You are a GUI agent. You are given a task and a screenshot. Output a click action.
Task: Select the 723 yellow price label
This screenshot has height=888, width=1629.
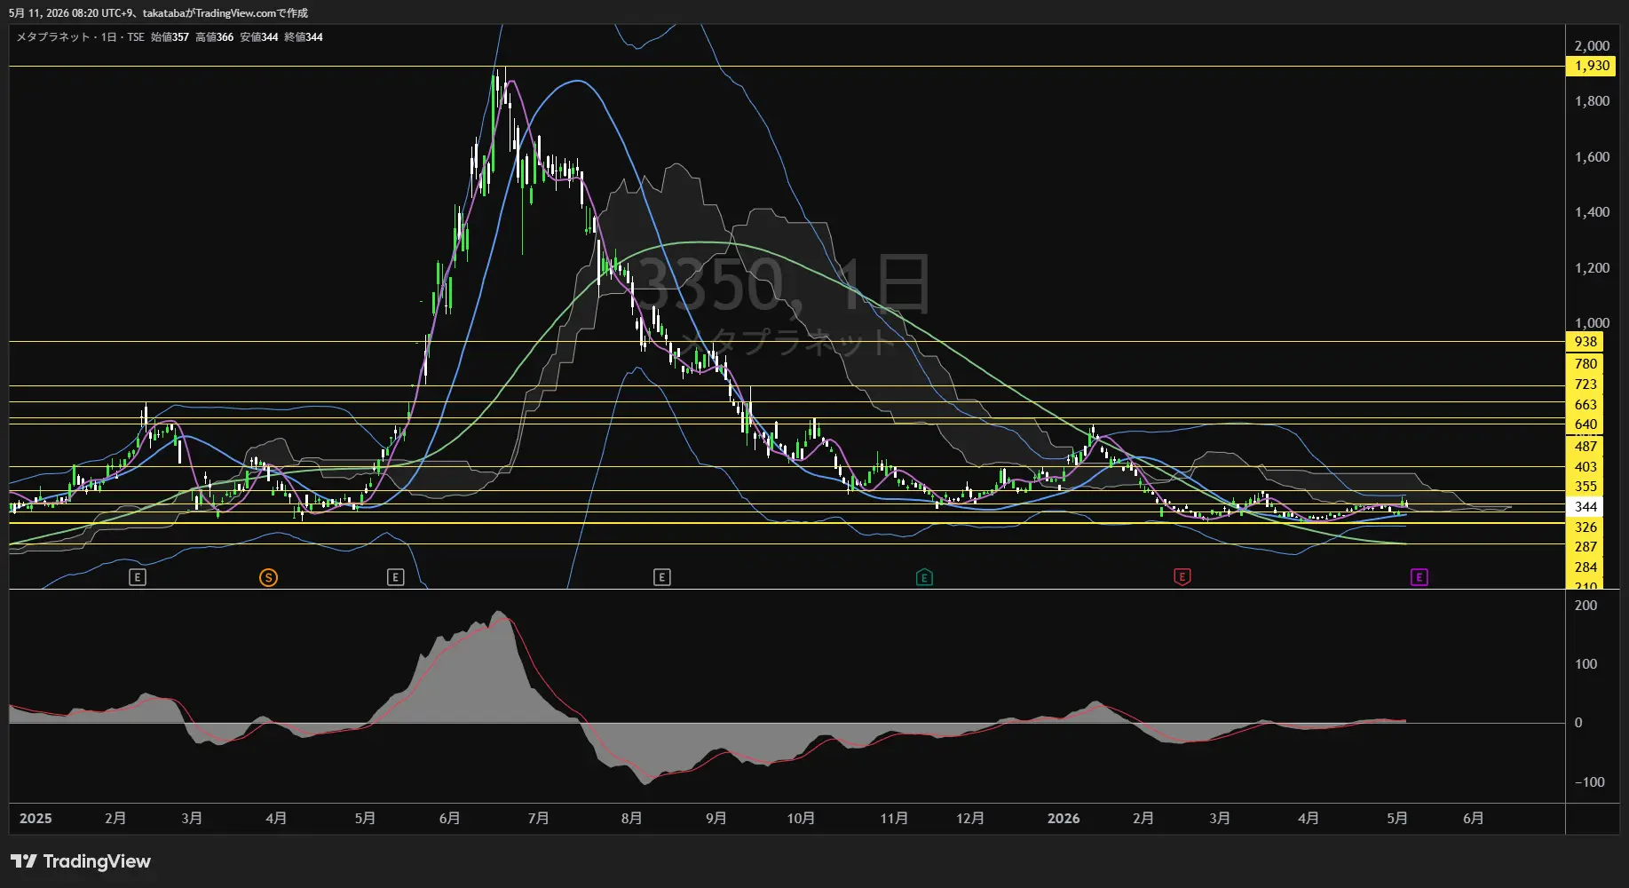tap(1586, 385)
